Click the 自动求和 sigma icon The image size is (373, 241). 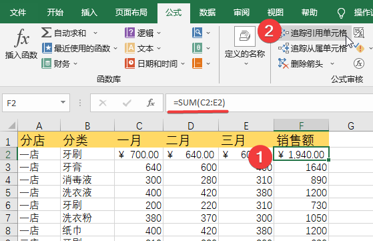[47, 32]
